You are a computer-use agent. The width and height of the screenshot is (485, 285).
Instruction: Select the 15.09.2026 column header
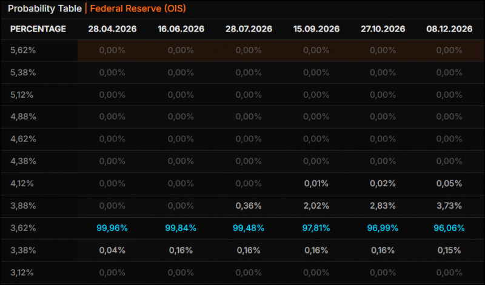point(316,29)
